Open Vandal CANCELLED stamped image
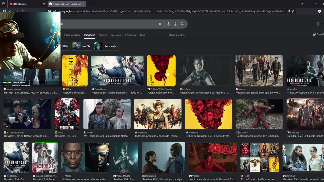Viewport: 324px width, 182px height. [213, 157]
